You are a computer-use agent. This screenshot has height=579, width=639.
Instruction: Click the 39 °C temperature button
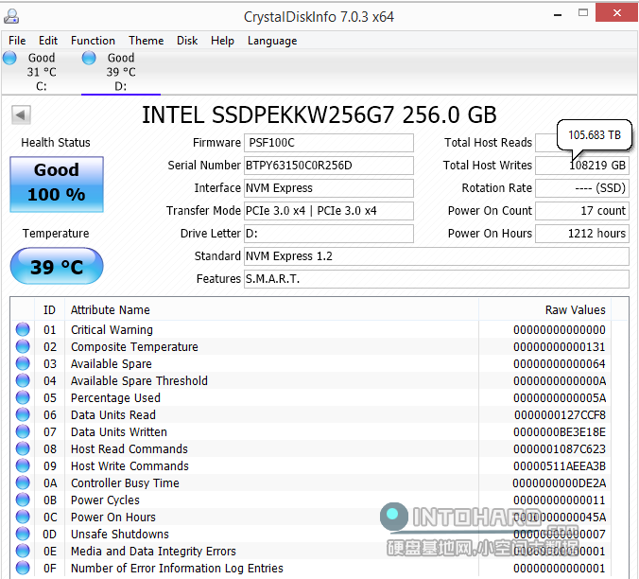point(57,266)
